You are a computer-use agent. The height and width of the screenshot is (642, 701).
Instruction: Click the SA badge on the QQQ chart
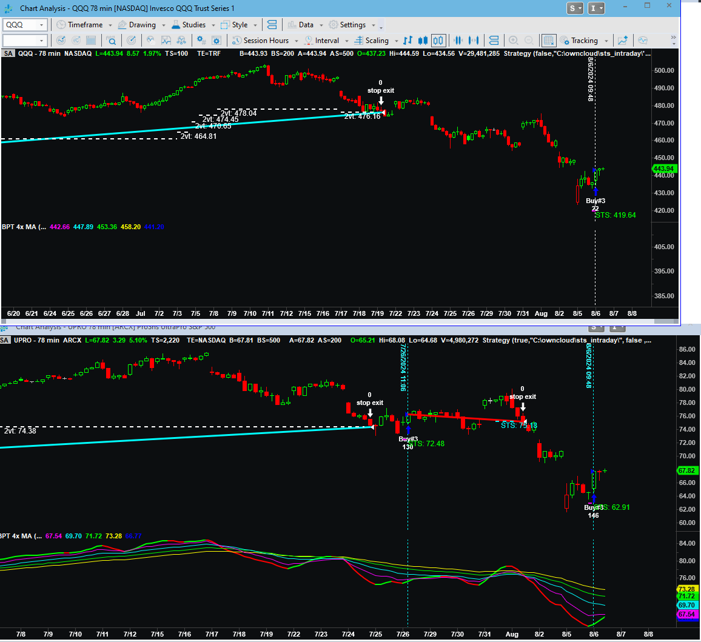(8, 53)
